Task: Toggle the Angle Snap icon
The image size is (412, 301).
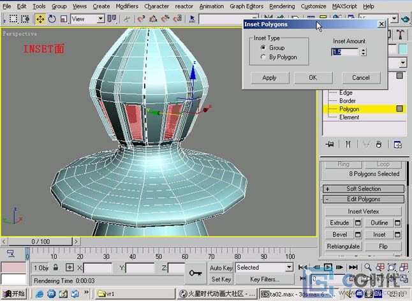Action: tap(153, 19)
